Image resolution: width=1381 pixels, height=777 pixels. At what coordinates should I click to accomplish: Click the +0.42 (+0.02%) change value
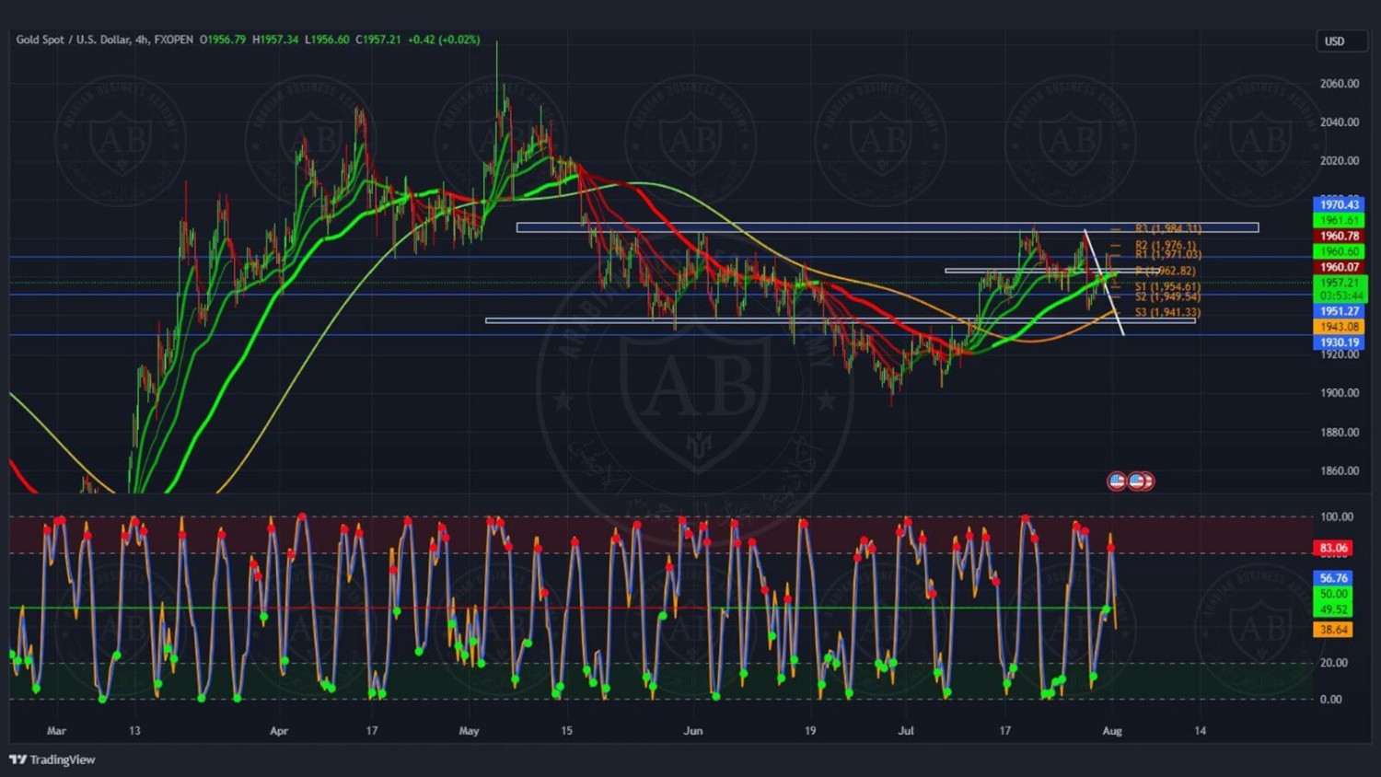(x=444, y=40)
